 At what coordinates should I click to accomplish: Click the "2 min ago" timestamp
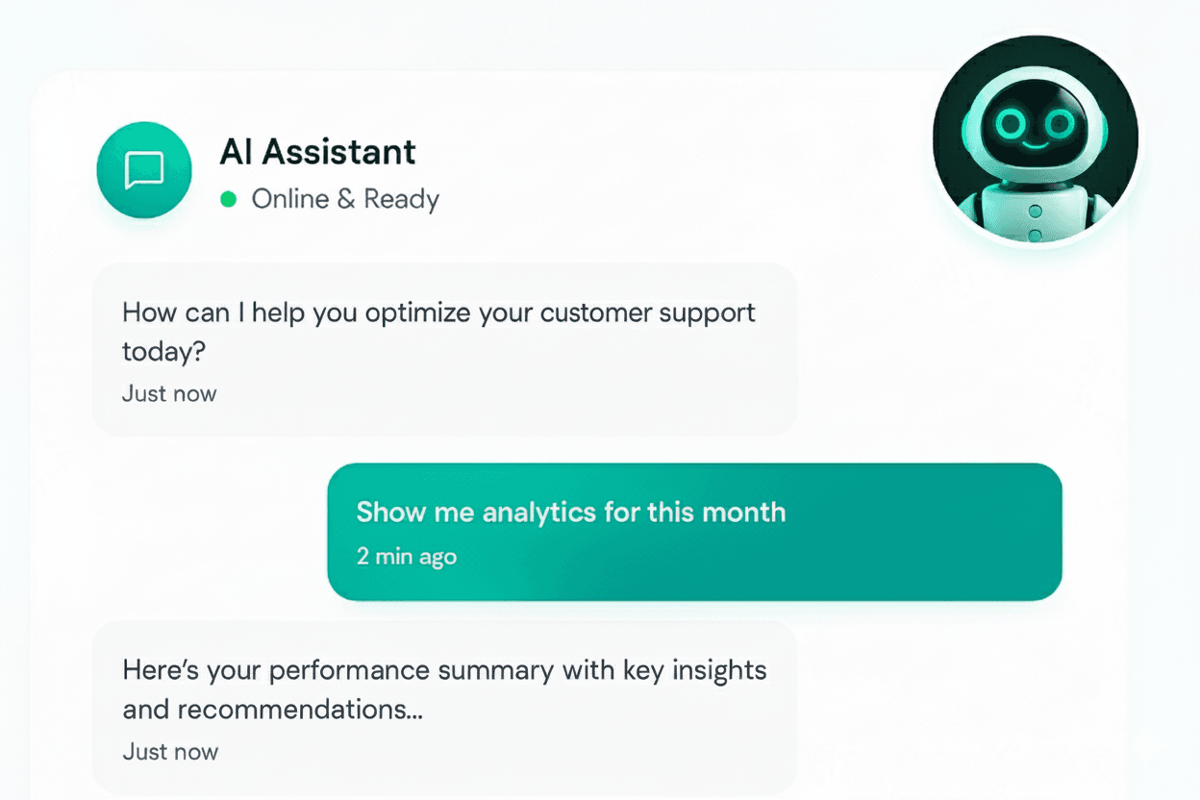pos(406,556)
